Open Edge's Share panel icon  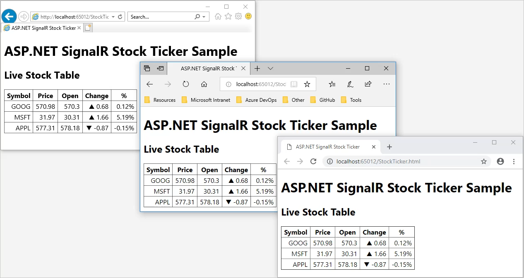click(x=368, y=84)
